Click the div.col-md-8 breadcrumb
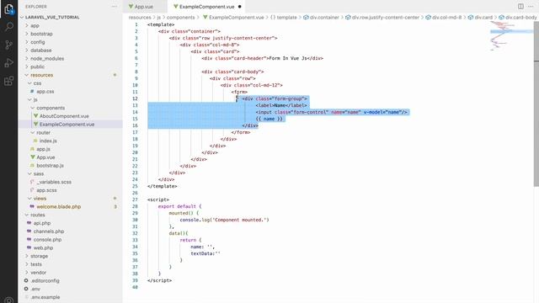539x303 pixels. point(446,18)
